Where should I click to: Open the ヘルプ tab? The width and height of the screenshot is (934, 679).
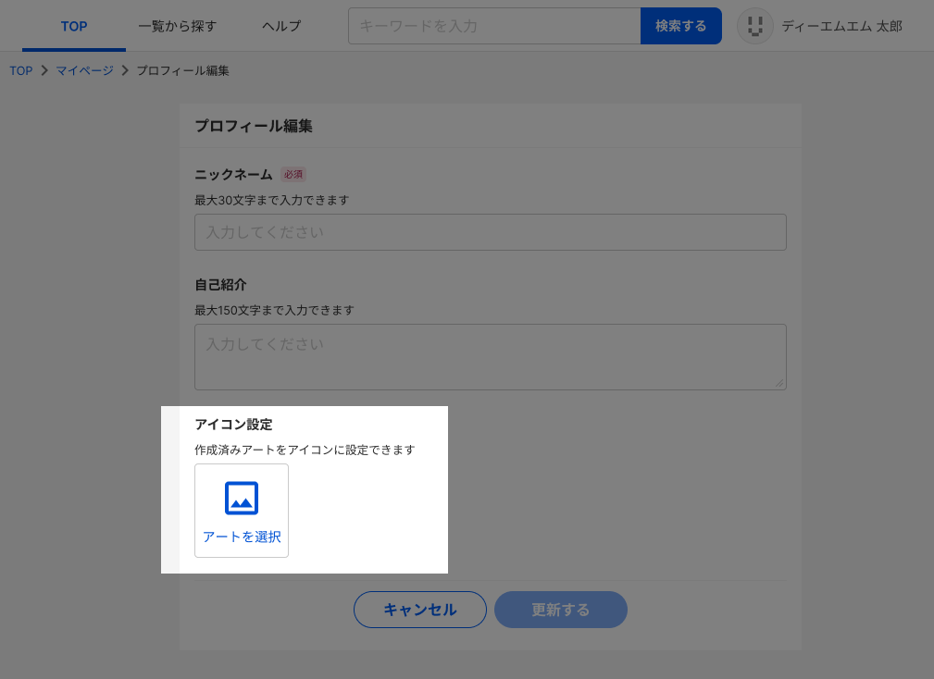(281, 26)
